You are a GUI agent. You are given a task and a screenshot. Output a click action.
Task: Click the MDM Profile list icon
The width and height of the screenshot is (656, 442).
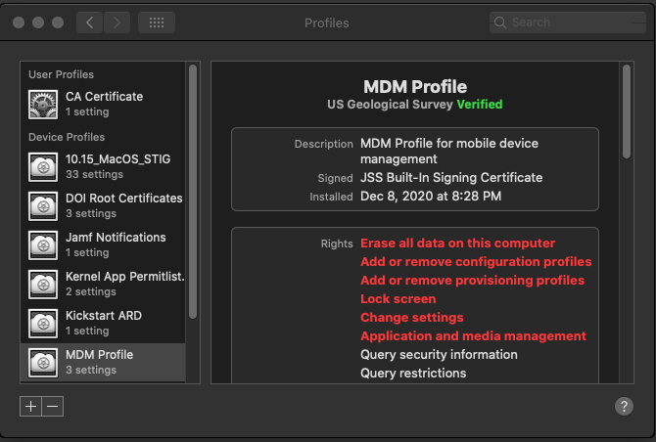tap(43, 363)
